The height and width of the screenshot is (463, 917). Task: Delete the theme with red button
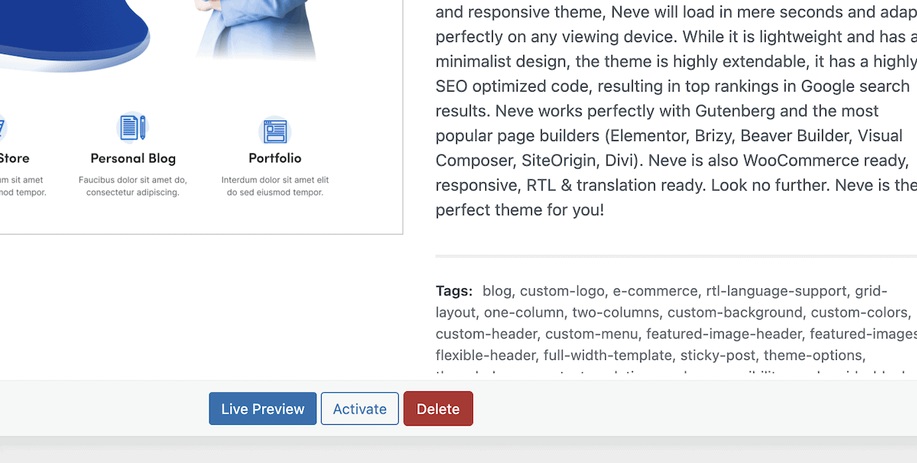click(438, 409)
